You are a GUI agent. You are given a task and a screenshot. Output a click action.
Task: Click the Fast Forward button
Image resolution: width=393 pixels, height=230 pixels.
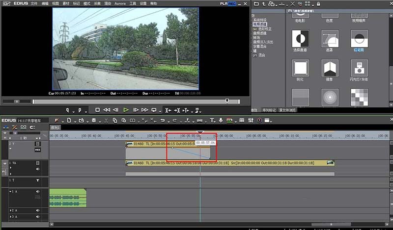click(x=144, y=110)
